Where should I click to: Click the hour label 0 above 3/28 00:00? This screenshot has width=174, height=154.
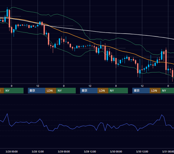click(12, 86)
